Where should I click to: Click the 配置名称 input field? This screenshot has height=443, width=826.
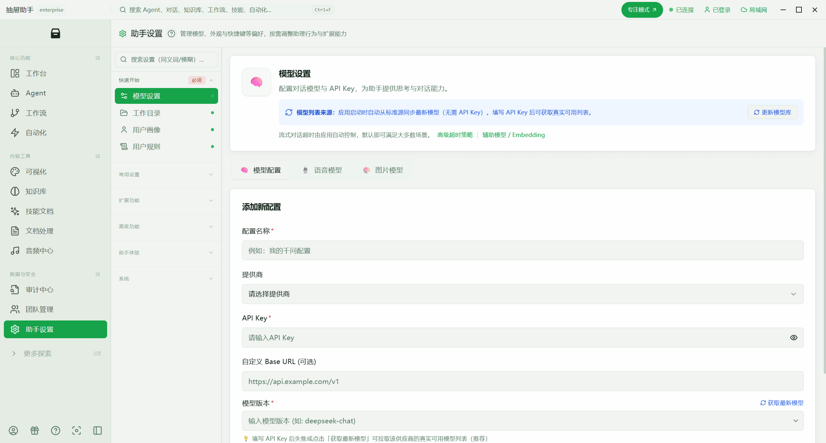click(523, 251)
